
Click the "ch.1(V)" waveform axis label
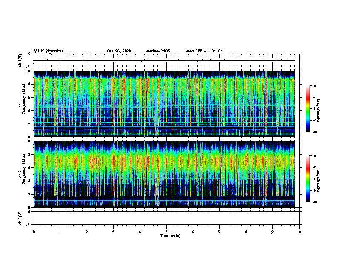click(20, 60)
